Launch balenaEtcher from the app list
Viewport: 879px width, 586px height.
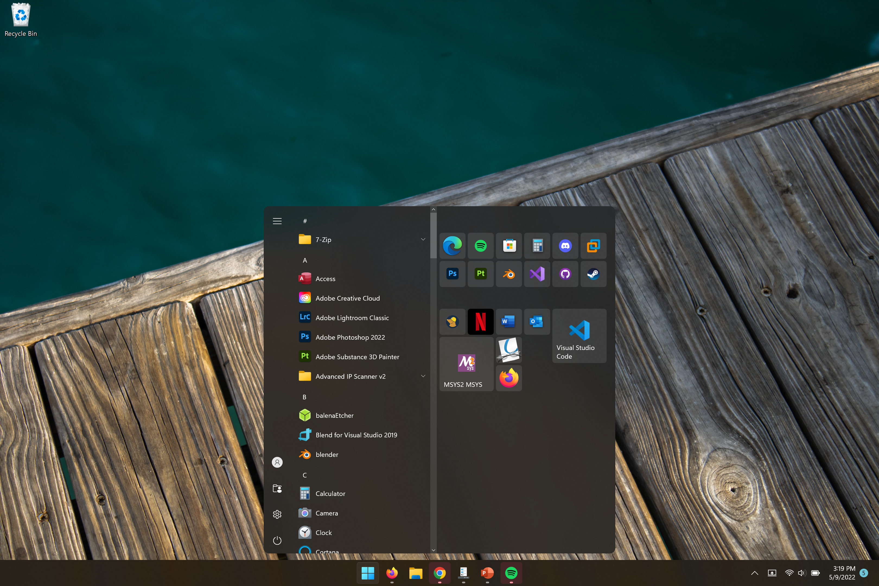334,416
